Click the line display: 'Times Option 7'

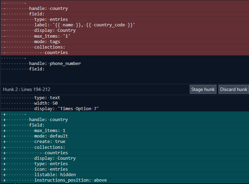125,109
